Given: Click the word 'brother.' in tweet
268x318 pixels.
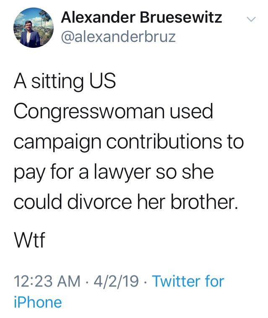Looking at the screenshot, I should coord(204,202).
